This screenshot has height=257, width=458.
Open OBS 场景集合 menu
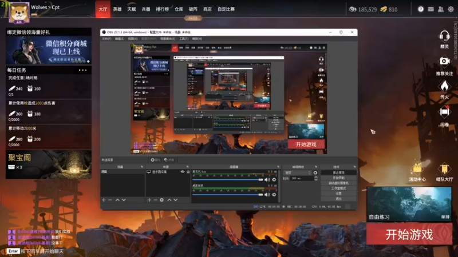(x=168, y=39)
